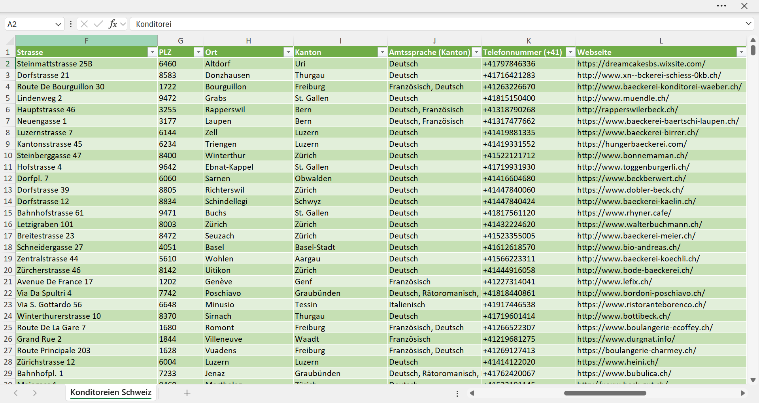Add a new sheet with plus icon
Viewport: 759px width, 403px height.
187,393
